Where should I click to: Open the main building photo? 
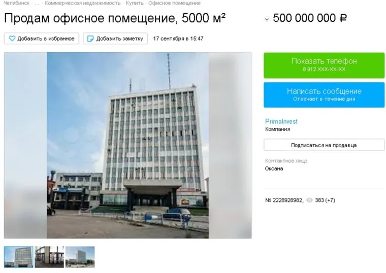(128, 145)
